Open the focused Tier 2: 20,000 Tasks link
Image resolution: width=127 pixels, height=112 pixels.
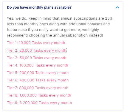click(37, 51)
